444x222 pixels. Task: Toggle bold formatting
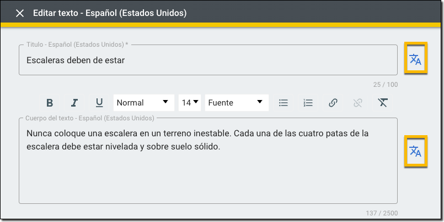tap(50, 103)
